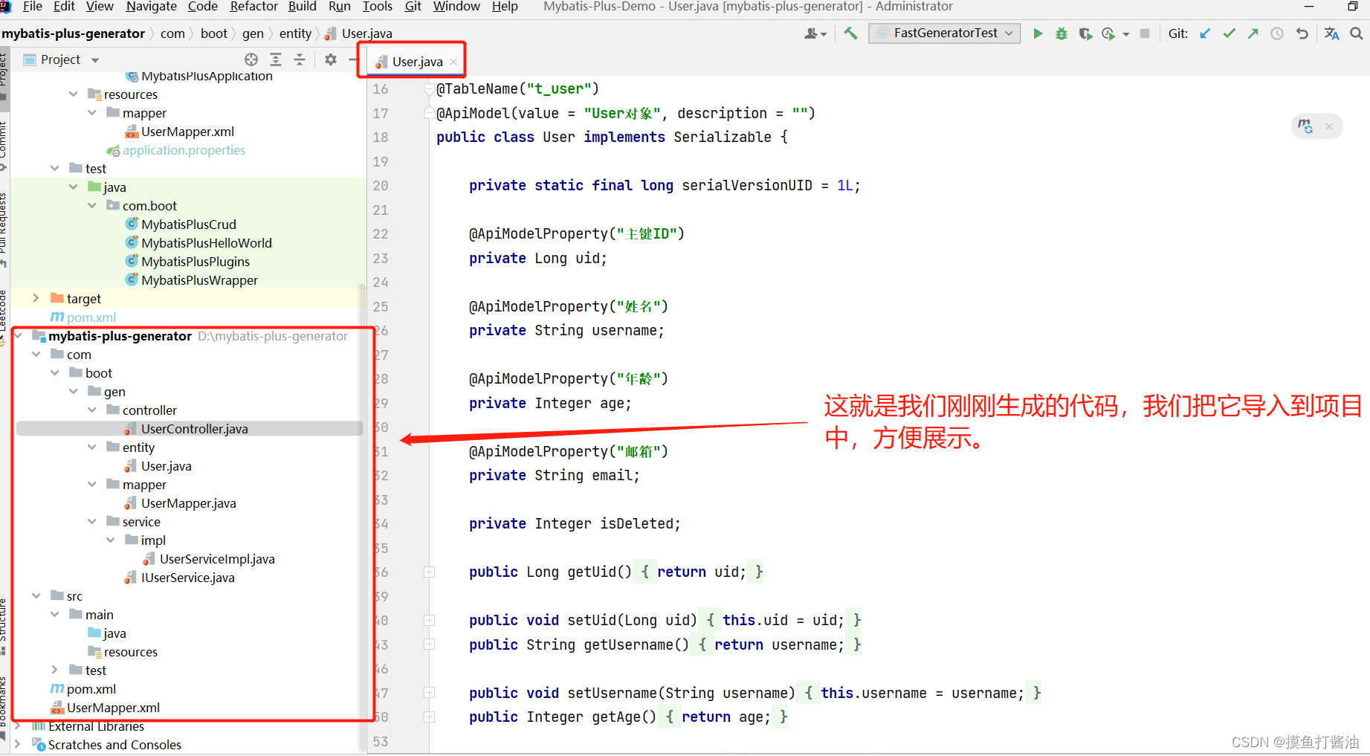This screenshot has width=1370, height=756.
Task: Click the mybatis-plus-generator breadcrumb
Action: coord(74,33)
